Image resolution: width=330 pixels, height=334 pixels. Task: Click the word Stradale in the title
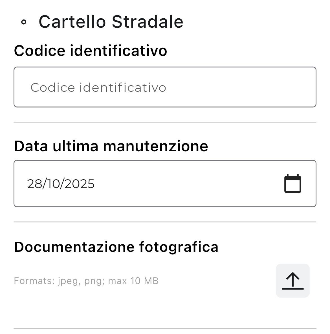pos(148,22)
